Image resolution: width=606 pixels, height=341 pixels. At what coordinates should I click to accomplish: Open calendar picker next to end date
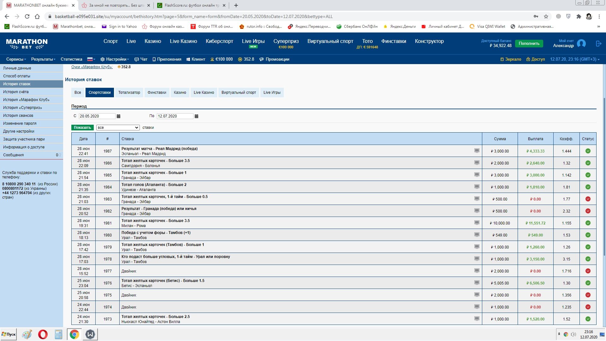click(196, 116)
